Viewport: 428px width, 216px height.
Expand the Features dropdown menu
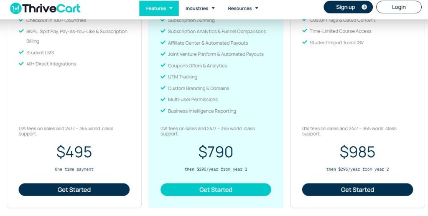pyautogui.click(x=159, y=8)
